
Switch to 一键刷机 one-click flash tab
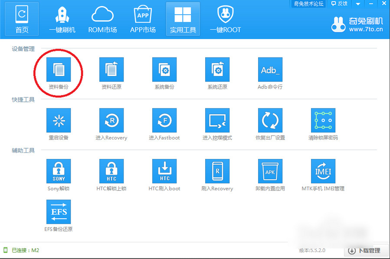(x=62, y=19)
